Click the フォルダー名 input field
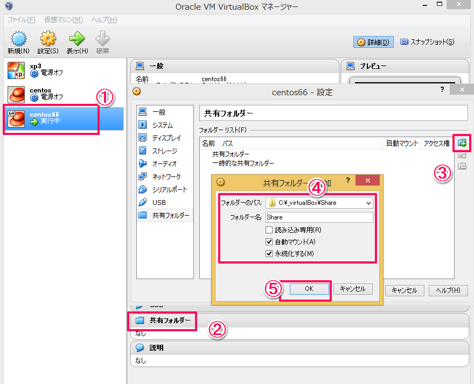 coord(319,217)
